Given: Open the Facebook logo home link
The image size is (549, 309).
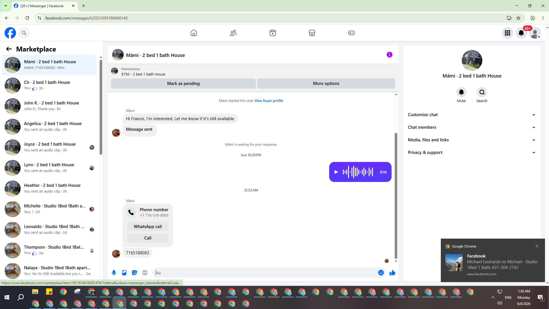Looking at the screenshot, I should [x=10, y=33].
